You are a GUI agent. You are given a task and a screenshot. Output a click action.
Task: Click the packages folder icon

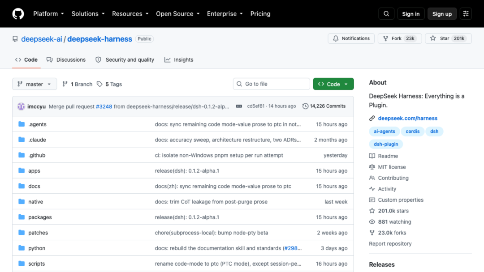pos(22,217)
